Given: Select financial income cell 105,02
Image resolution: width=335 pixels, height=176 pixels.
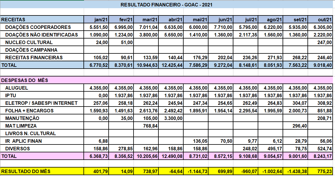Looking at the screenshot, I should coord(96,57).
